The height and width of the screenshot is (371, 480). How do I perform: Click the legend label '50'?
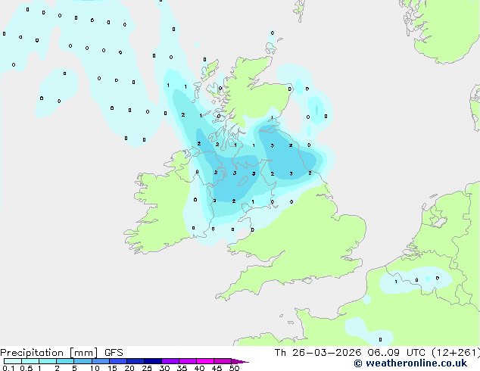click(234, 368)
